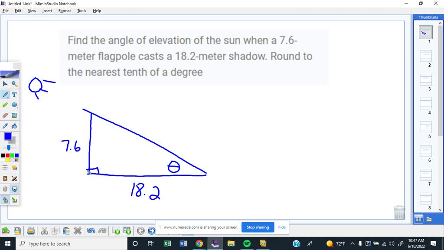Open the Tools menu
This screenshot has width=444, height=250.
point(82,11)
